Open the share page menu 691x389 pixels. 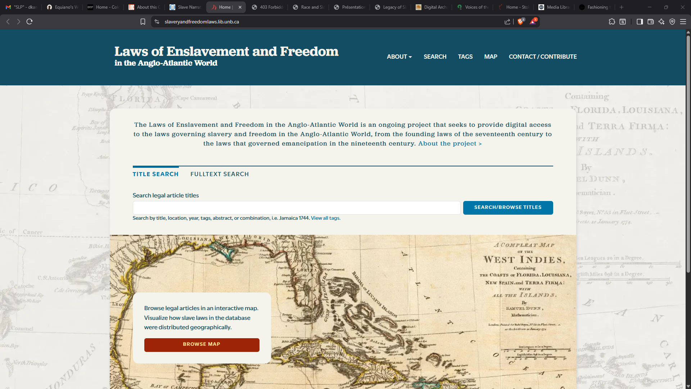point(507,22)
